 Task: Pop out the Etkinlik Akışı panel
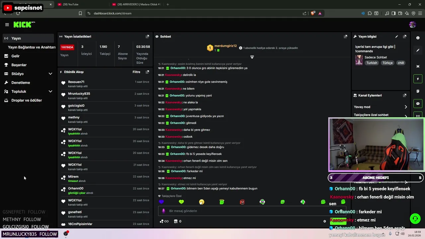tap(147, 72)
